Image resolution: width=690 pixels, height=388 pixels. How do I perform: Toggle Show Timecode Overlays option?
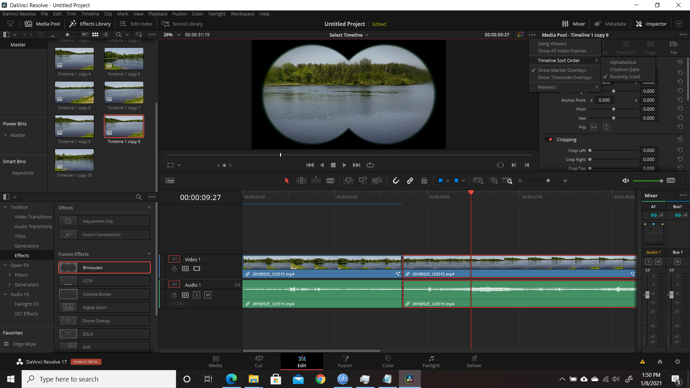(x=565, y=78)
